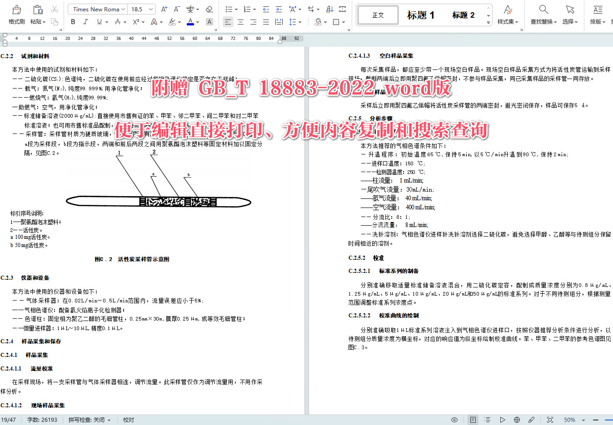Image resolution: width=613 pixels, height=425 pixels.
Task: Open the 拼写检查 spell check dropdown
Action: (x=89, y=420)
